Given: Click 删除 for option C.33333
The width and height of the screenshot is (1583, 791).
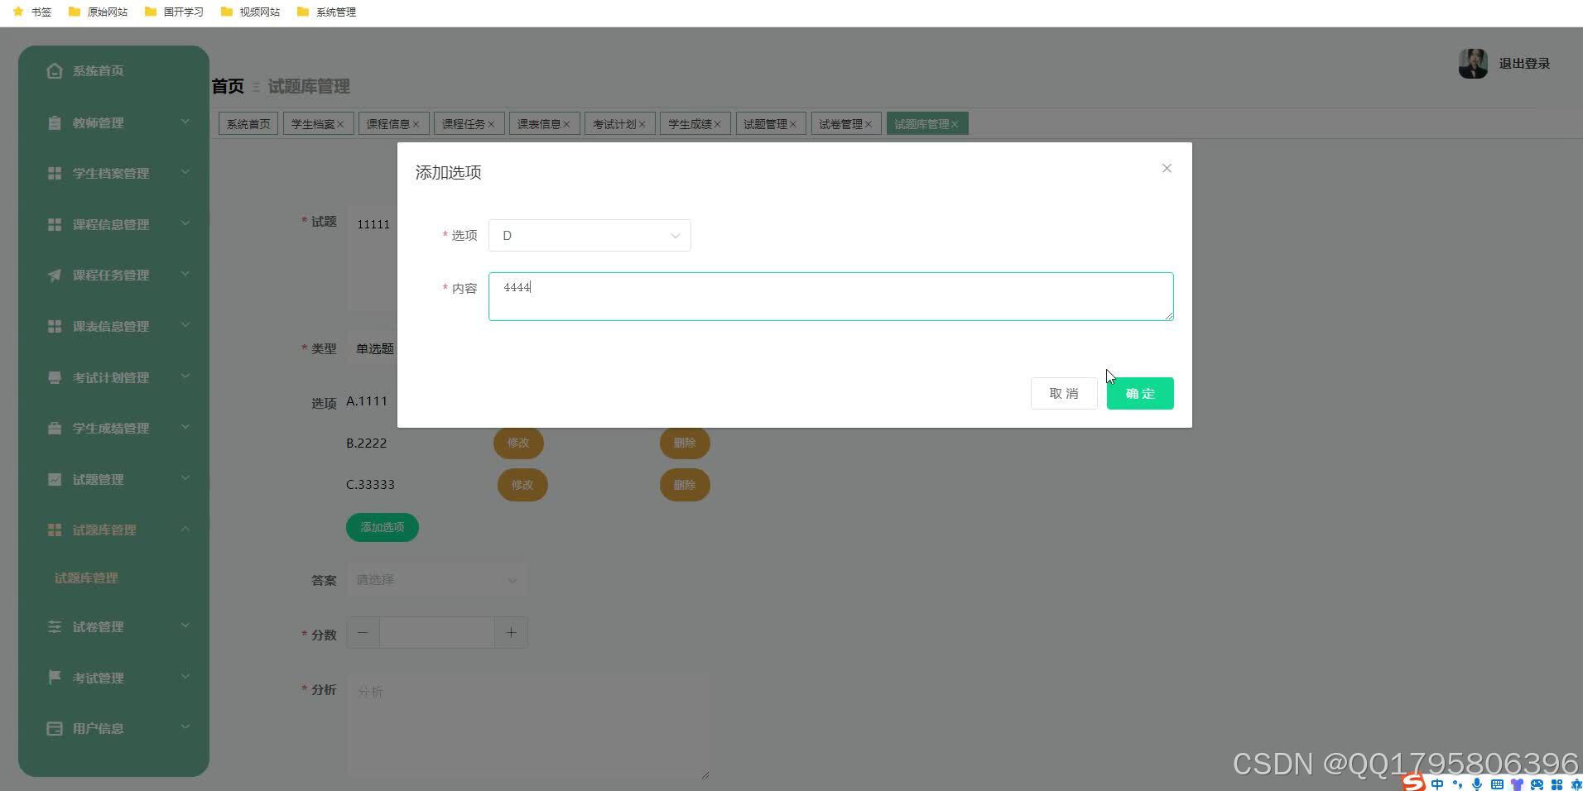Looking at the screenshot, I should tap(685, 485).
